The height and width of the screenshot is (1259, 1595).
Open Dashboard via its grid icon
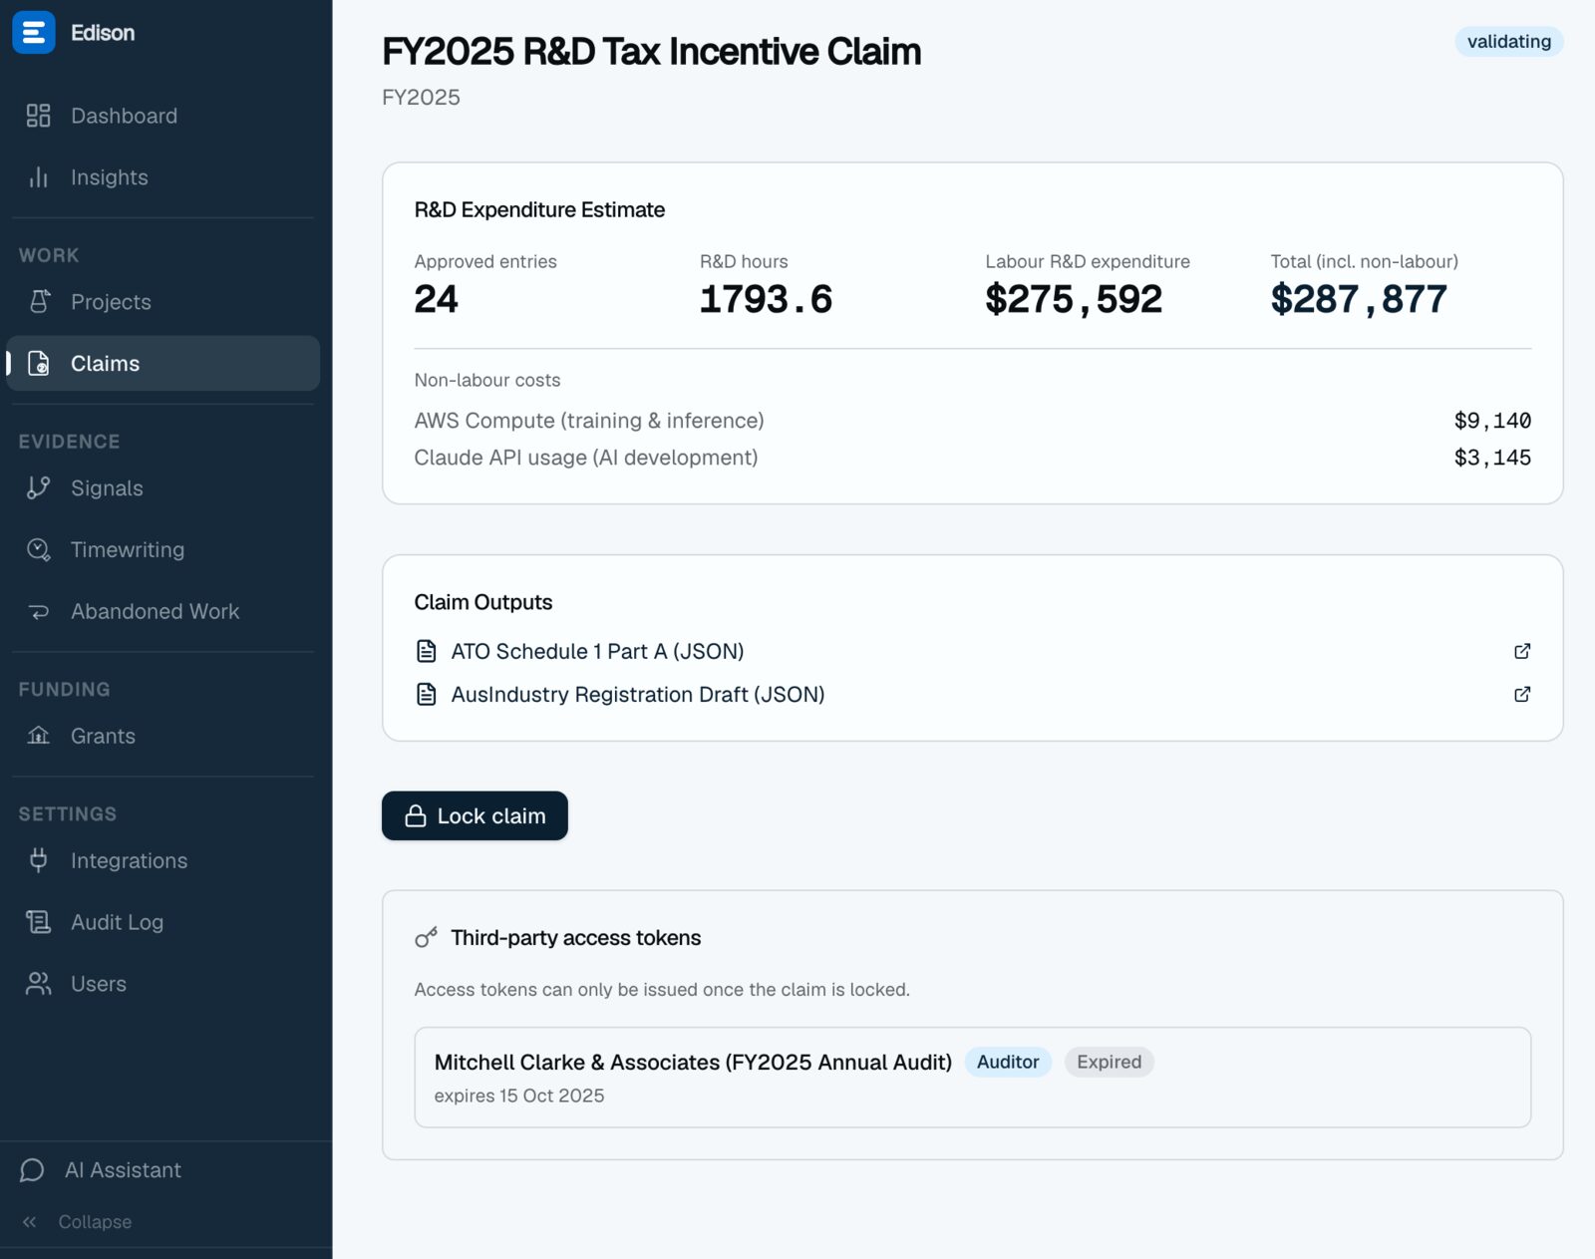(x=38, y=116)
